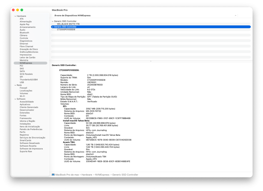The width and height of the screenshot is (263, 191).
Task: Open Fontes in the sidebar
Action: [23, 116]
